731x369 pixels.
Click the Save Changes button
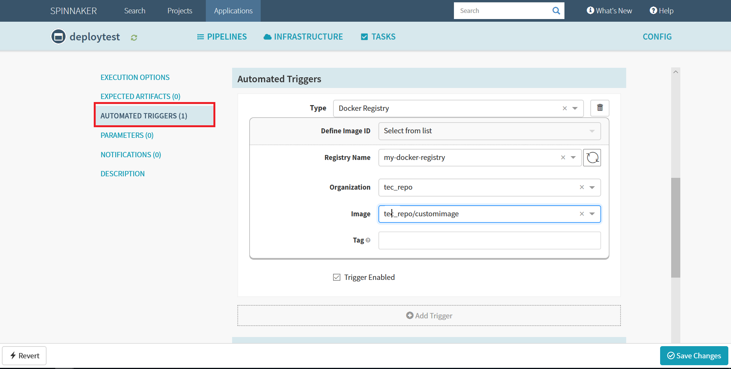click(694, 356)
